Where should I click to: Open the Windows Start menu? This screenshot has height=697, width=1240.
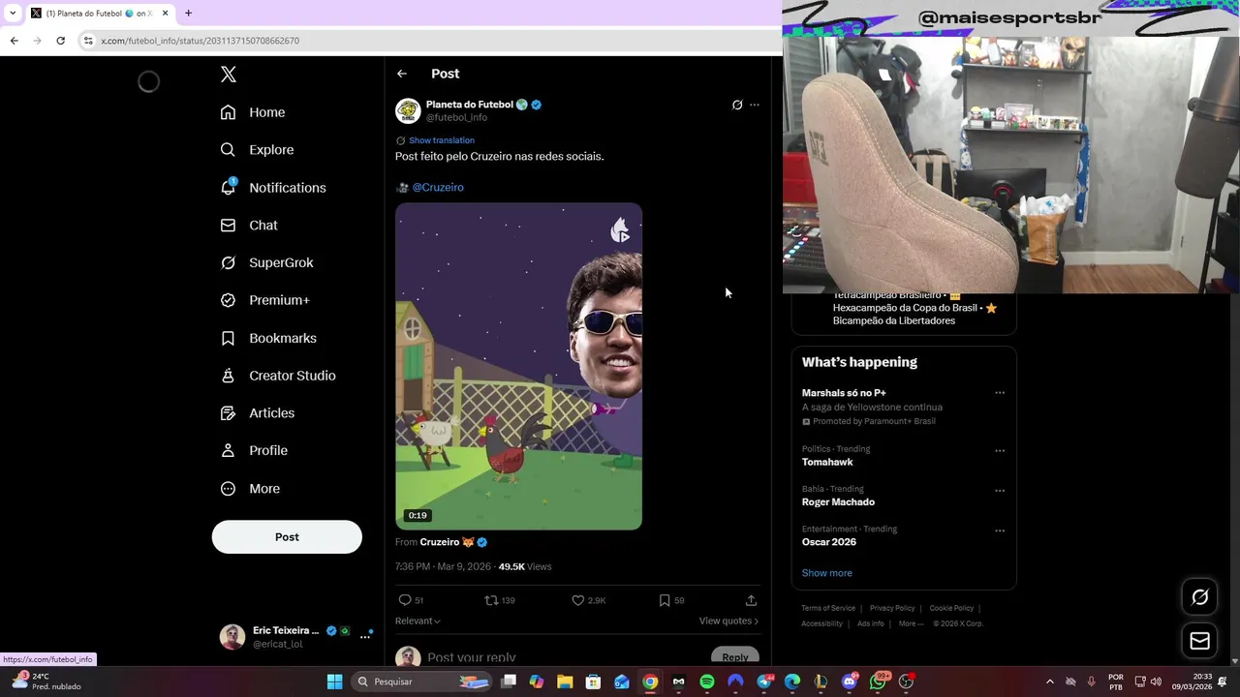pyautogui.click(x=334, y=682)
